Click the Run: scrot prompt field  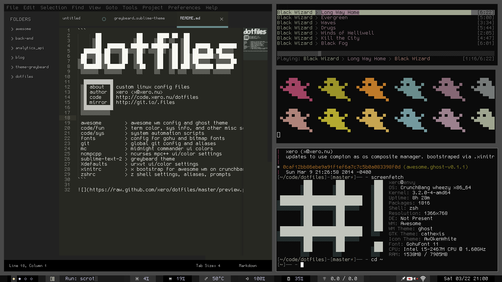(80, 279)
